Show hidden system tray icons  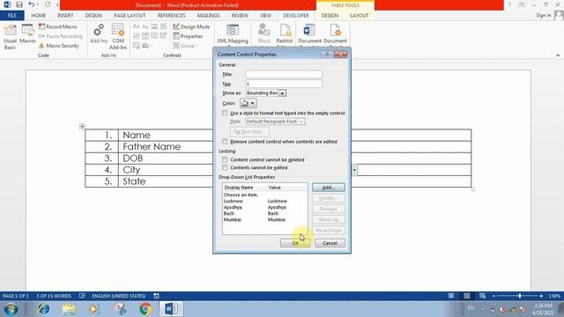coord(482,309)
